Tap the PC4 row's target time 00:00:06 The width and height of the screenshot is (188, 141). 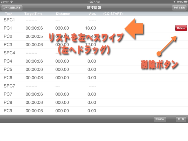tap(34, 61)
